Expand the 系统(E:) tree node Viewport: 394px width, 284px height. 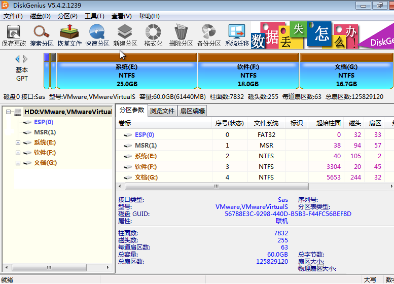click(x=18, y=143)
